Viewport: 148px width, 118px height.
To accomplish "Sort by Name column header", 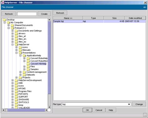I will point(68,18).
